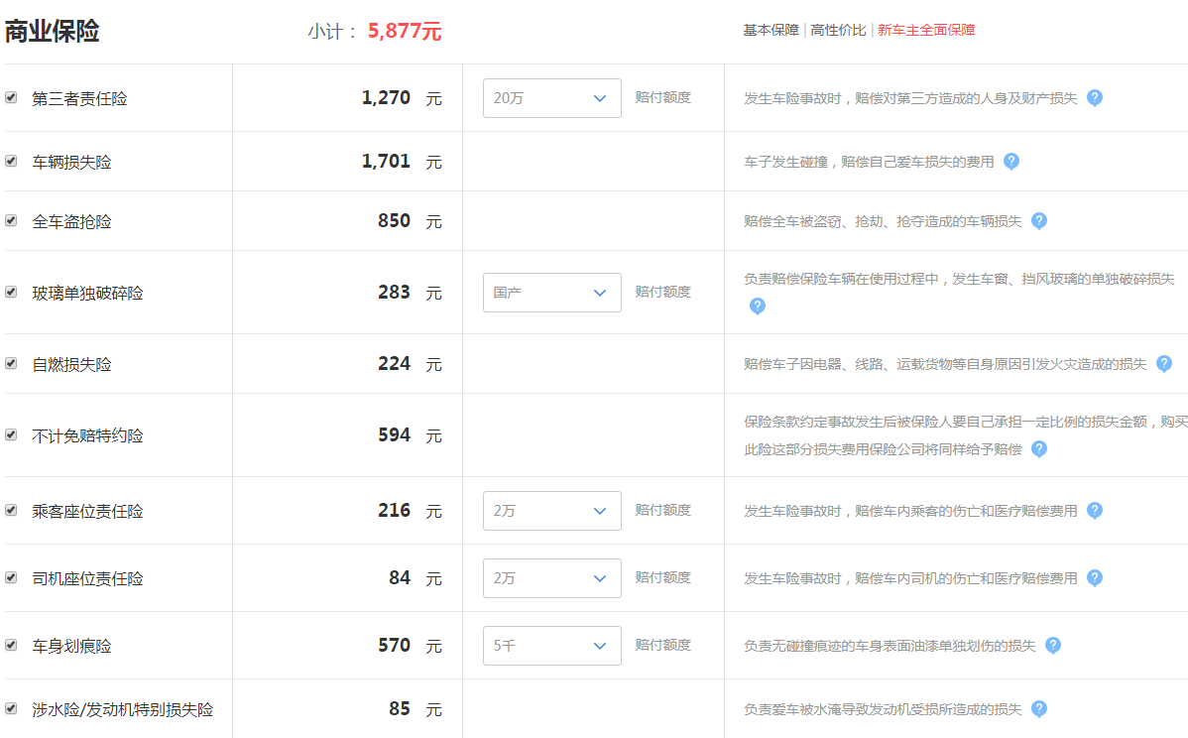
Task: Uncheck the 车辆损失险 checkbox
Action: pyautogui.click(x=11, y=162)
